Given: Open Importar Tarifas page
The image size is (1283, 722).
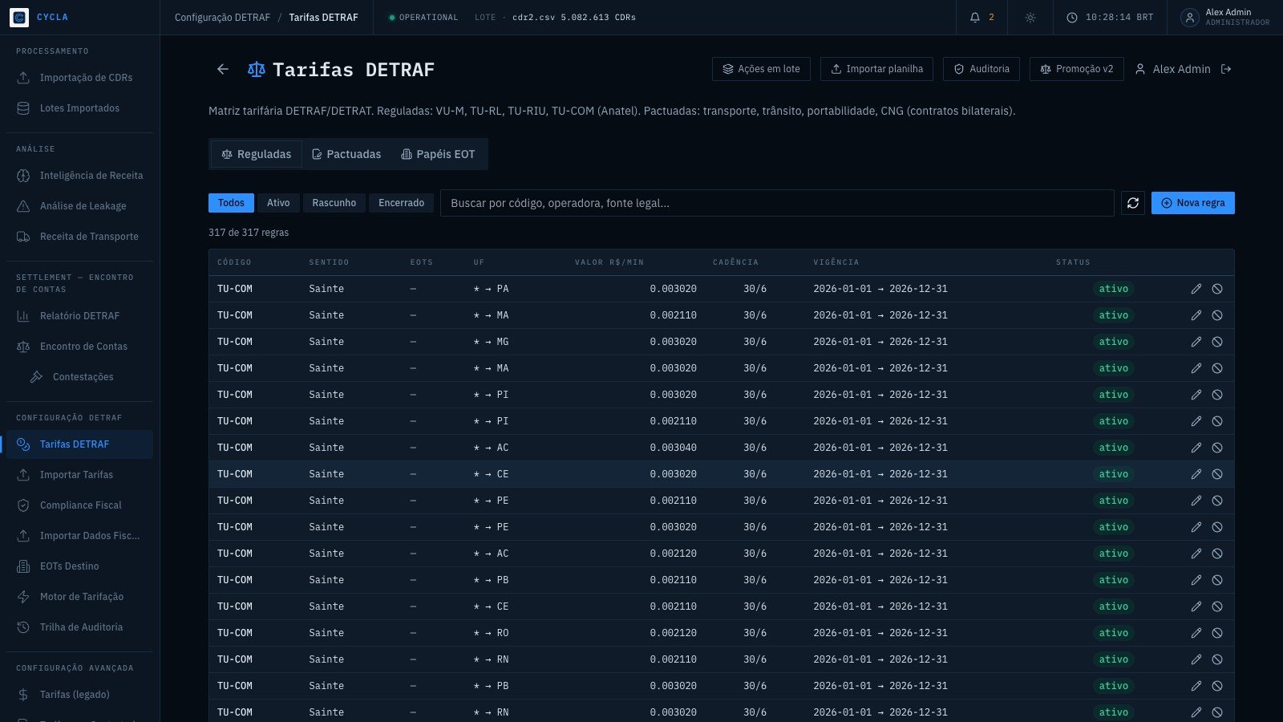Looking at the screenshot, I should tap(79, 475).
